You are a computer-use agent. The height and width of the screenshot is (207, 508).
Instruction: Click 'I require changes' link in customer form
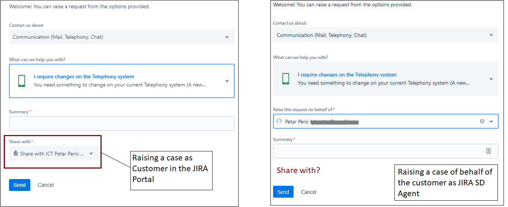click(x=84, y=76)
